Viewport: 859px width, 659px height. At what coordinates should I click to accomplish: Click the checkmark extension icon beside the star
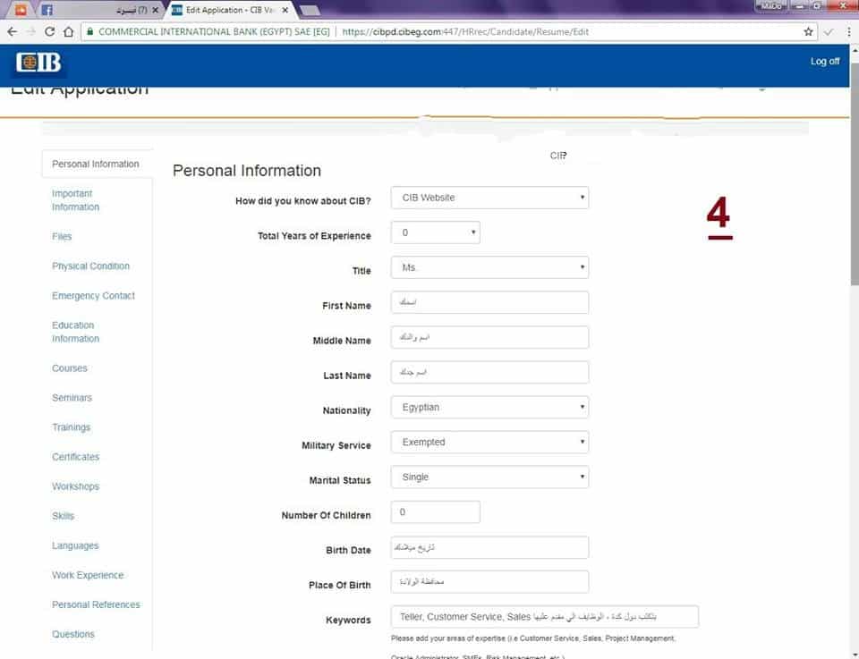(x=829, y=32)
